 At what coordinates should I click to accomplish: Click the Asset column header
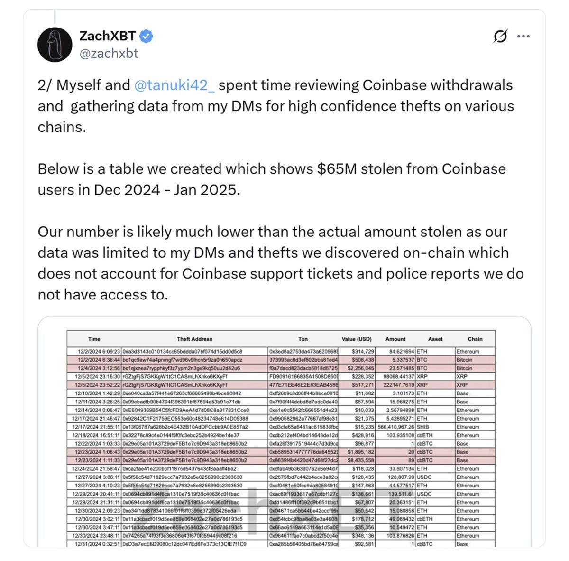pyautogui.click(x=435, y=339)
